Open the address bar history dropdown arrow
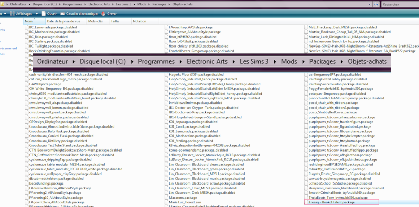This screenshot has width=419, height=207. pos(370,4)
